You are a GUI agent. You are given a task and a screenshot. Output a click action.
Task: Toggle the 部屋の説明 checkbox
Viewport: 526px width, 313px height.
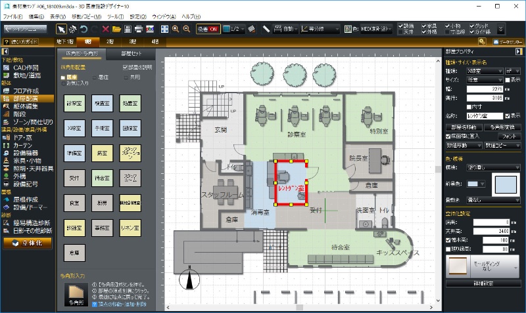click(x=126, y=68)
